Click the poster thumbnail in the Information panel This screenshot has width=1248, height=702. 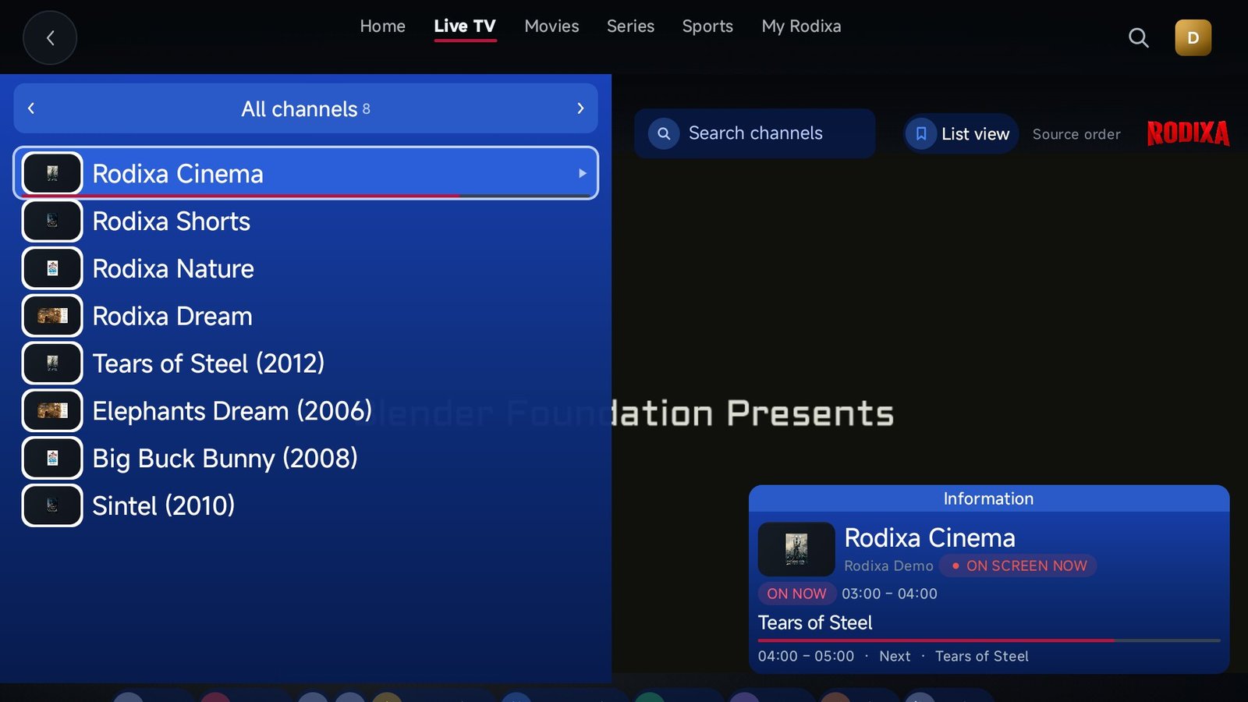(796, 549)
